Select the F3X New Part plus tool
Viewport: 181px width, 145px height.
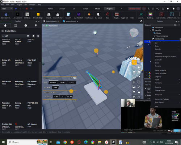point(134,82)
